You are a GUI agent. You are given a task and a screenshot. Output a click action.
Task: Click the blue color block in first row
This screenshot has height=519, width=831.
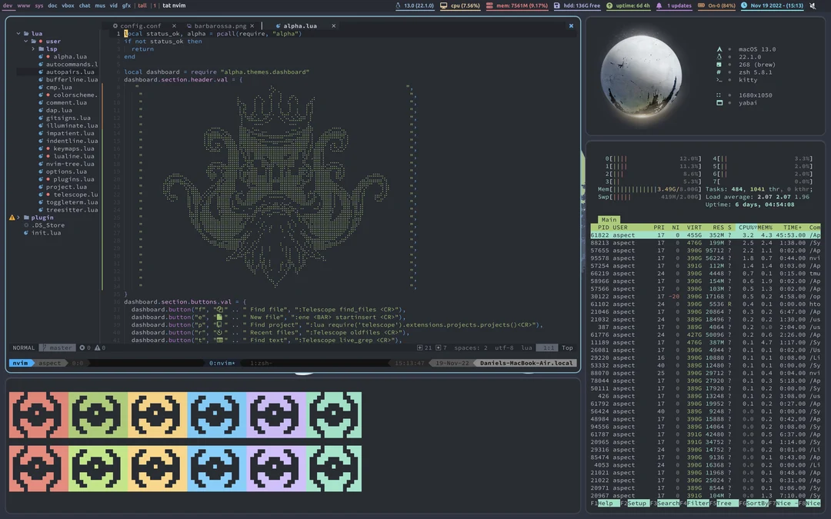(217, 414)
